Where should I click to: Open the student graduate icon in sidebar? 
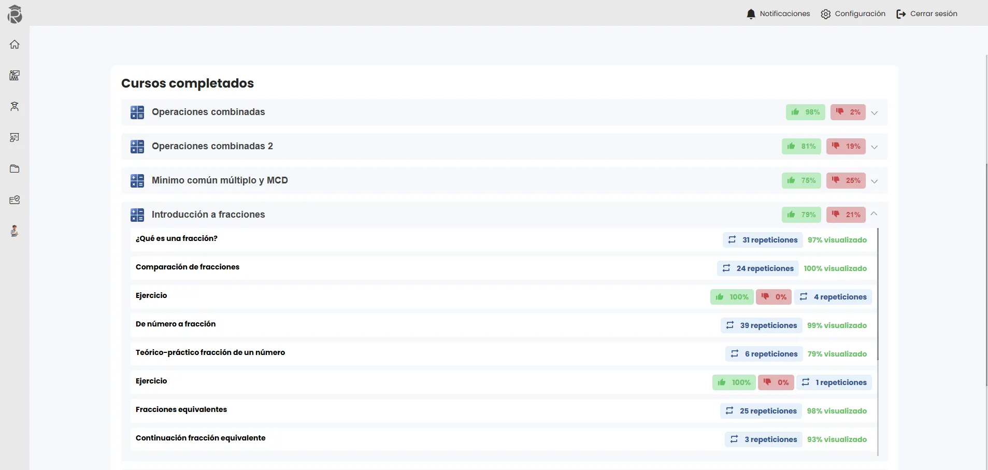click(x=15, y=107)
